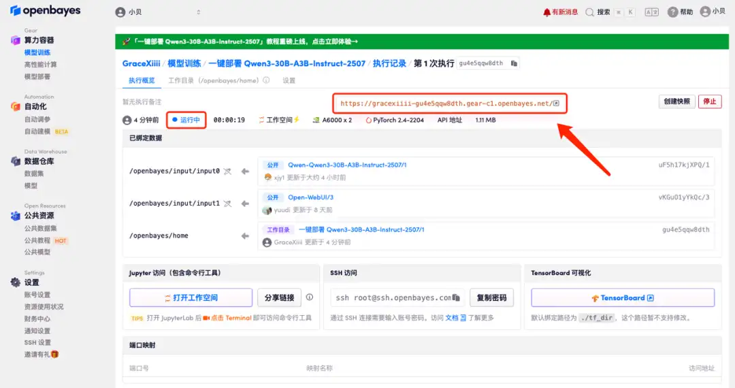The width and height of the screenshot is (735, 388).
Task: Open the Qwen-Qwen3-30B-A3B-Instruct-2507/1 dataset link
Action: coord(347,165)
